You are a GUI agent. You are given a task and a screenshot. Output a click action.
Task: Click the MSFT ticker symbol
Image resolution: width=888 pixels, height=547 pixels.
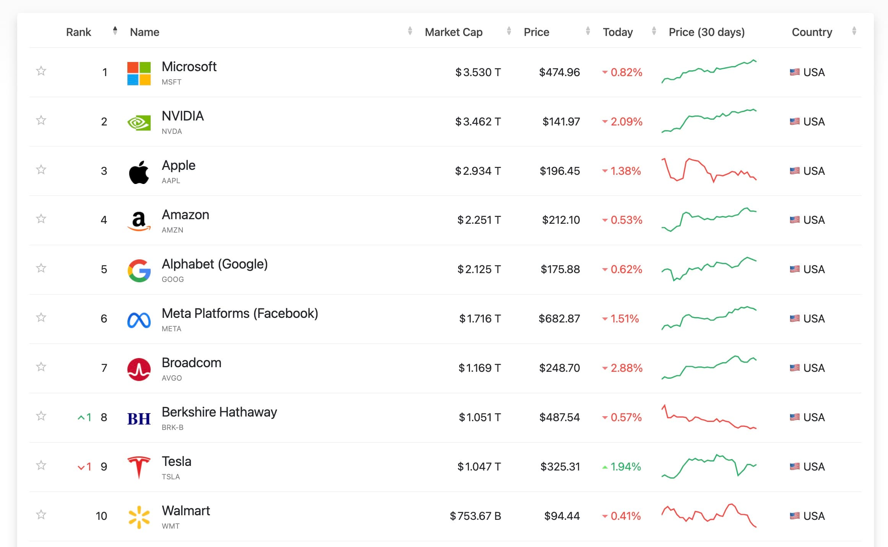click(x=171, y=82)
